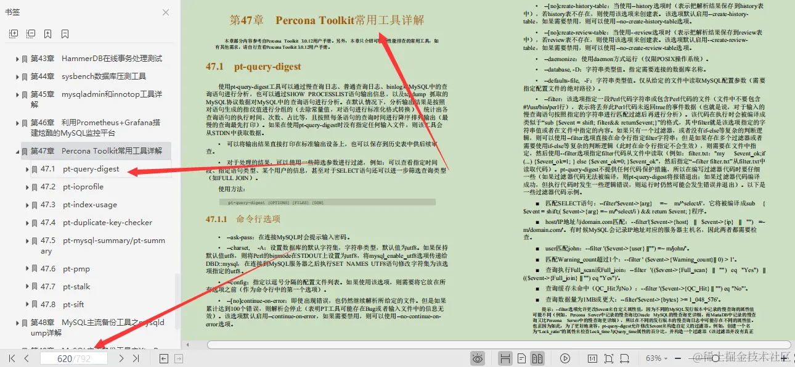Expand the 第44章 sysbench bookmark
This screenshot has height=367, width=795.
pos(17,76)
